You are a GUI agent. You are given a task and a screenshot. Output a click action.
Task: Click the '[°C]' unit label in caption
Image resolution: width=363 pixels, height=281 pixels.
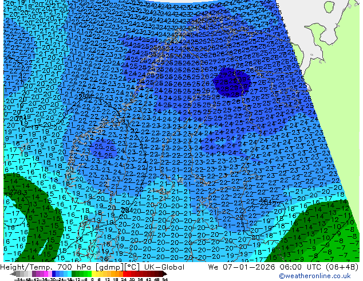point(133,267)
